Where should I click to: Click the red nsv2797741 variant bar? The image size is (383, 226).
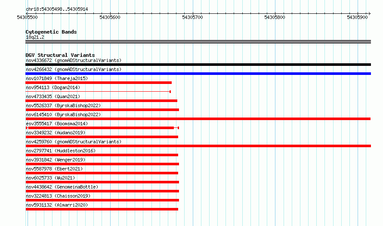pyautogui.click(x=102, y=155)
